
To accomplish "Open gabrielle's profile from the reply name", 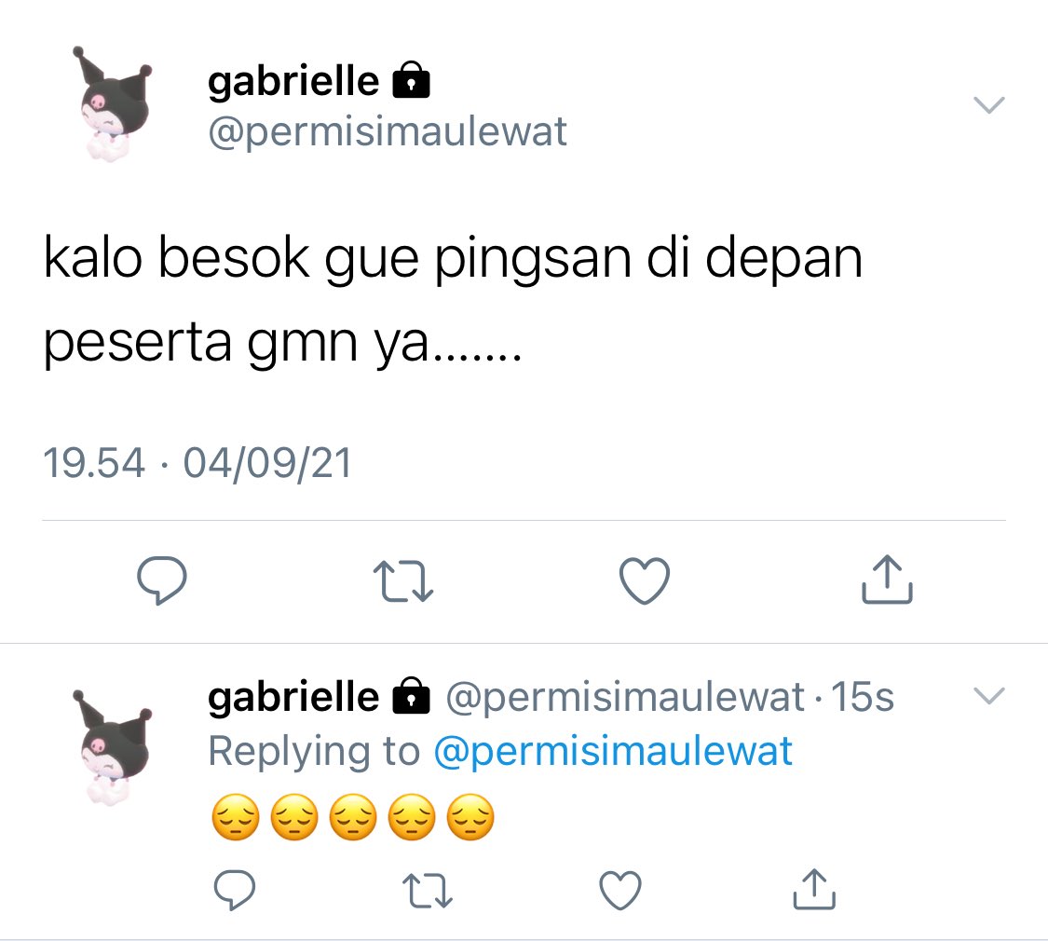I will [293, 697].
